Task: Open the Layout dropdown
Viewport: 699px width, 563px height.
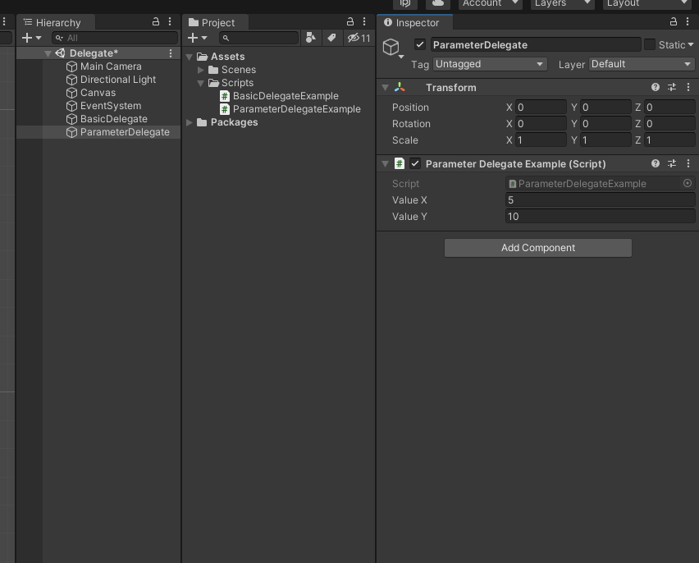Action: [646, 3]
